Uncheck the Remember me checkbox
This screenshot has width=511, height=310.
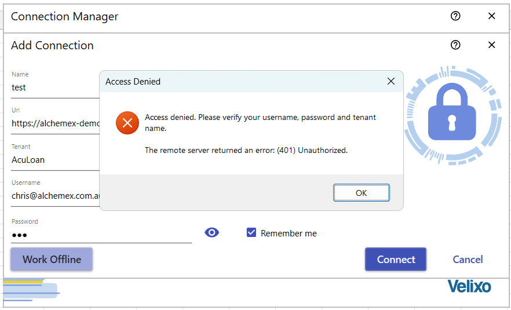(251, 232)
